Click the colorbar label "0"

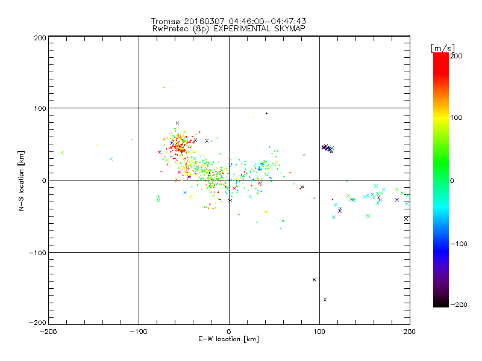[x=452, y=180]
